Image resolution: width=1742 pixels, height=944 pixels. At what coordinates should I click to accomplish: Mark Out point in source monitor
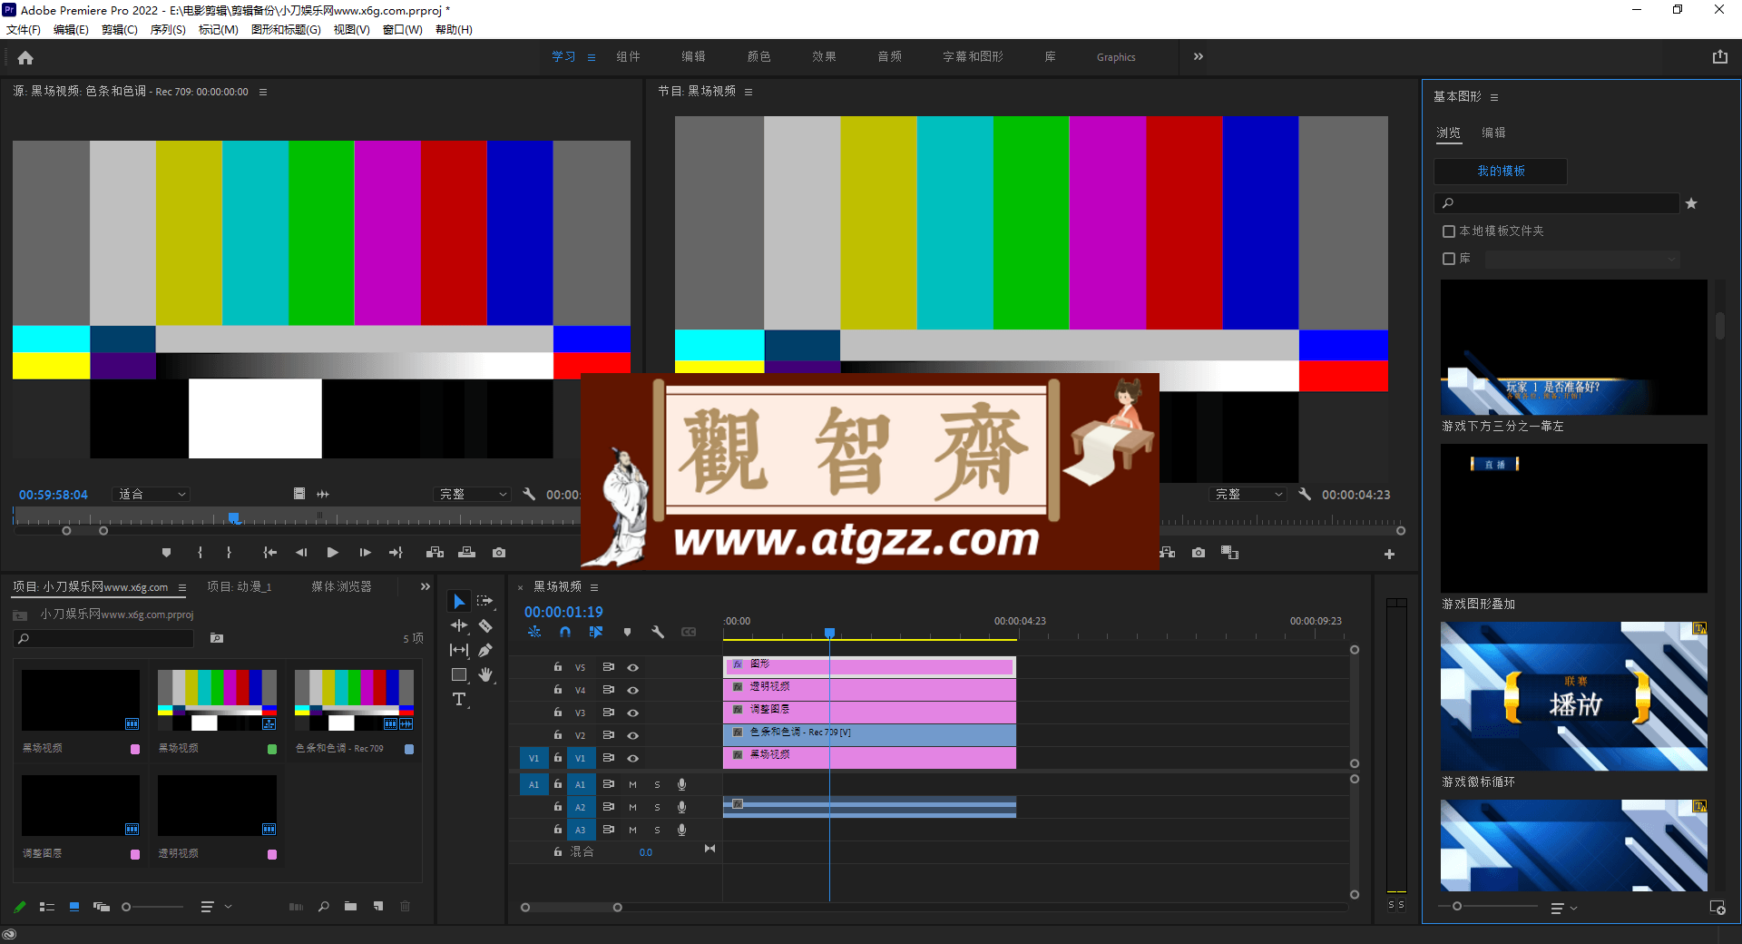point(229,552)
